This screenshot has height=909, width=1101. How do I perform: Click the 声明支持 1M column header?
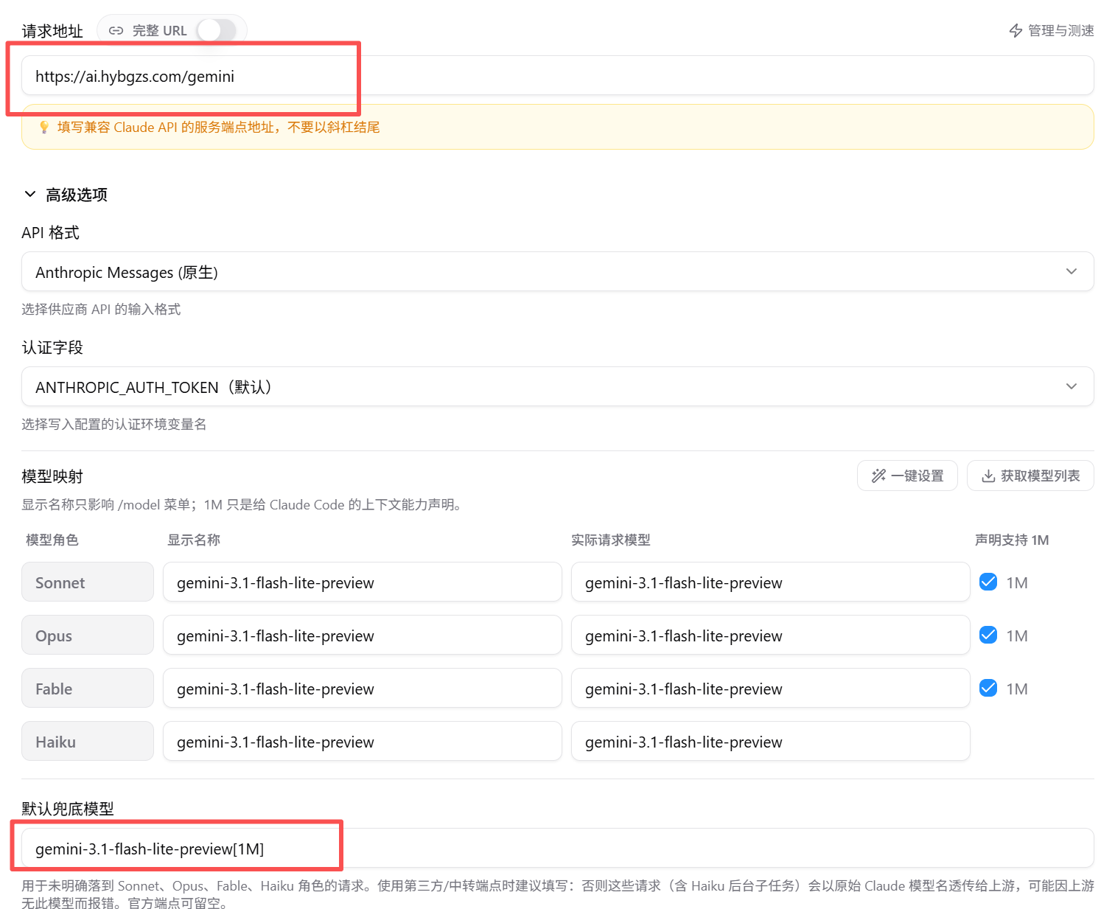pyautogui.click(x=1012, y=540)
